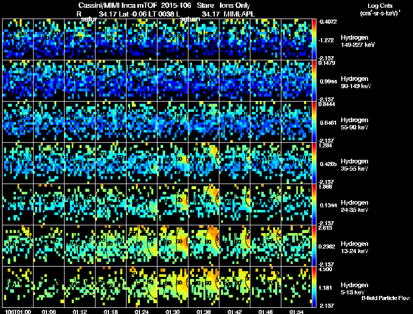Screen dimensions: 413x314
Task: Open the 24-35 keV panel at 01:12
Action: click(x=80, y=205)
